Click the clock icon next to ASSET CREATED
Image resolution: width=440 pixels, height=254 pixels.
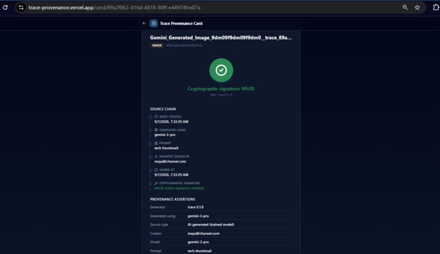156,117
